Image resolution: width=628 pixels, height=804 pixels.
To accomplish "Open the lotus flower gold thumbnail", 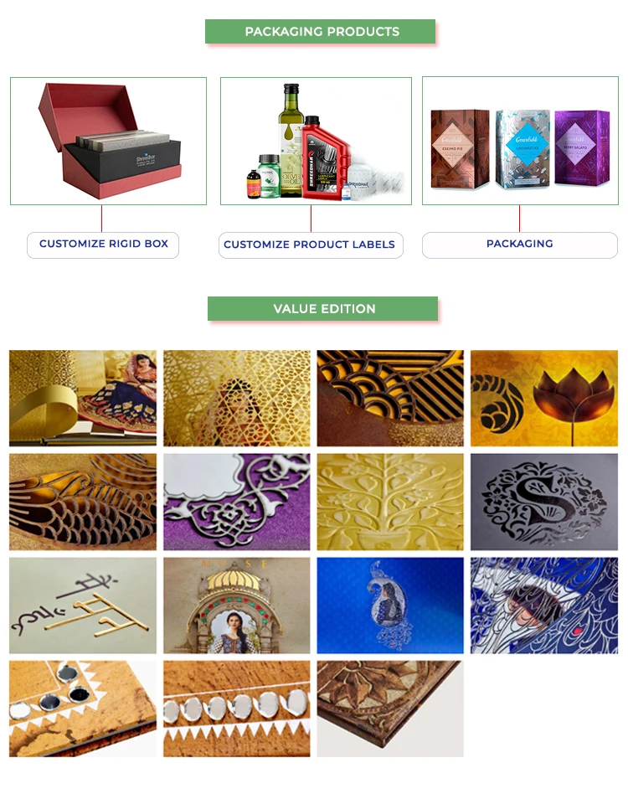I will tap(544, 399).
